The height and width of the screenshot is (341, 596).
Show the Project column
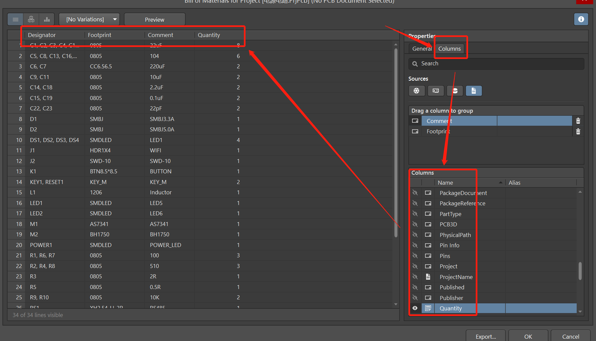pos(415,266)
